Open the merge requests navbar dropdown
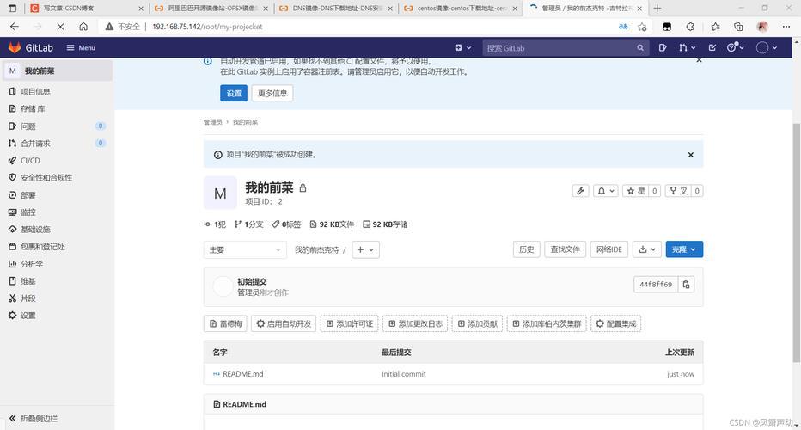Screen dimensions: 801x430 [x=687, y=47]
